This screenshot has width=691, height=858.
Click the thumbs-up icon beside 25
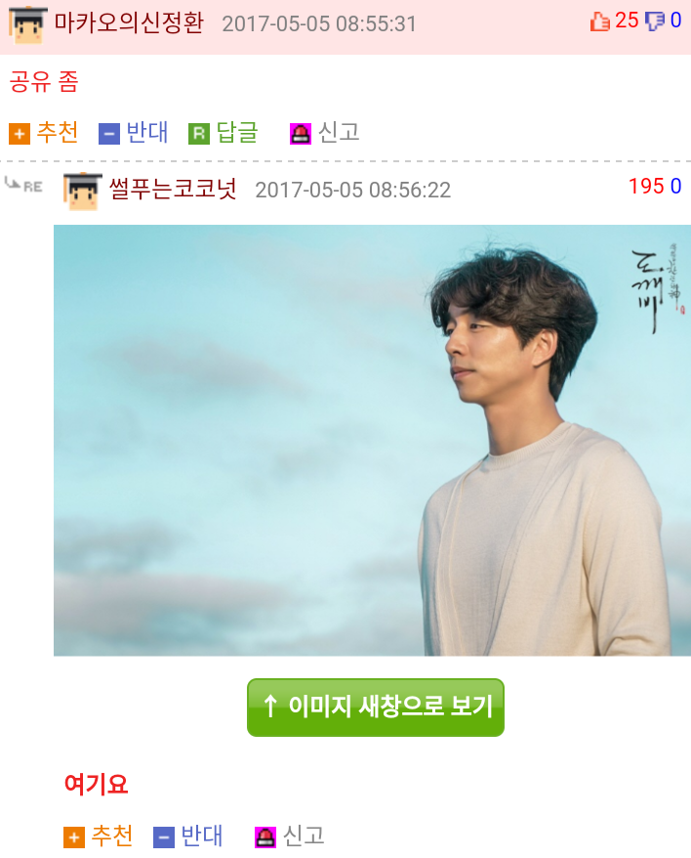[599, 21]
